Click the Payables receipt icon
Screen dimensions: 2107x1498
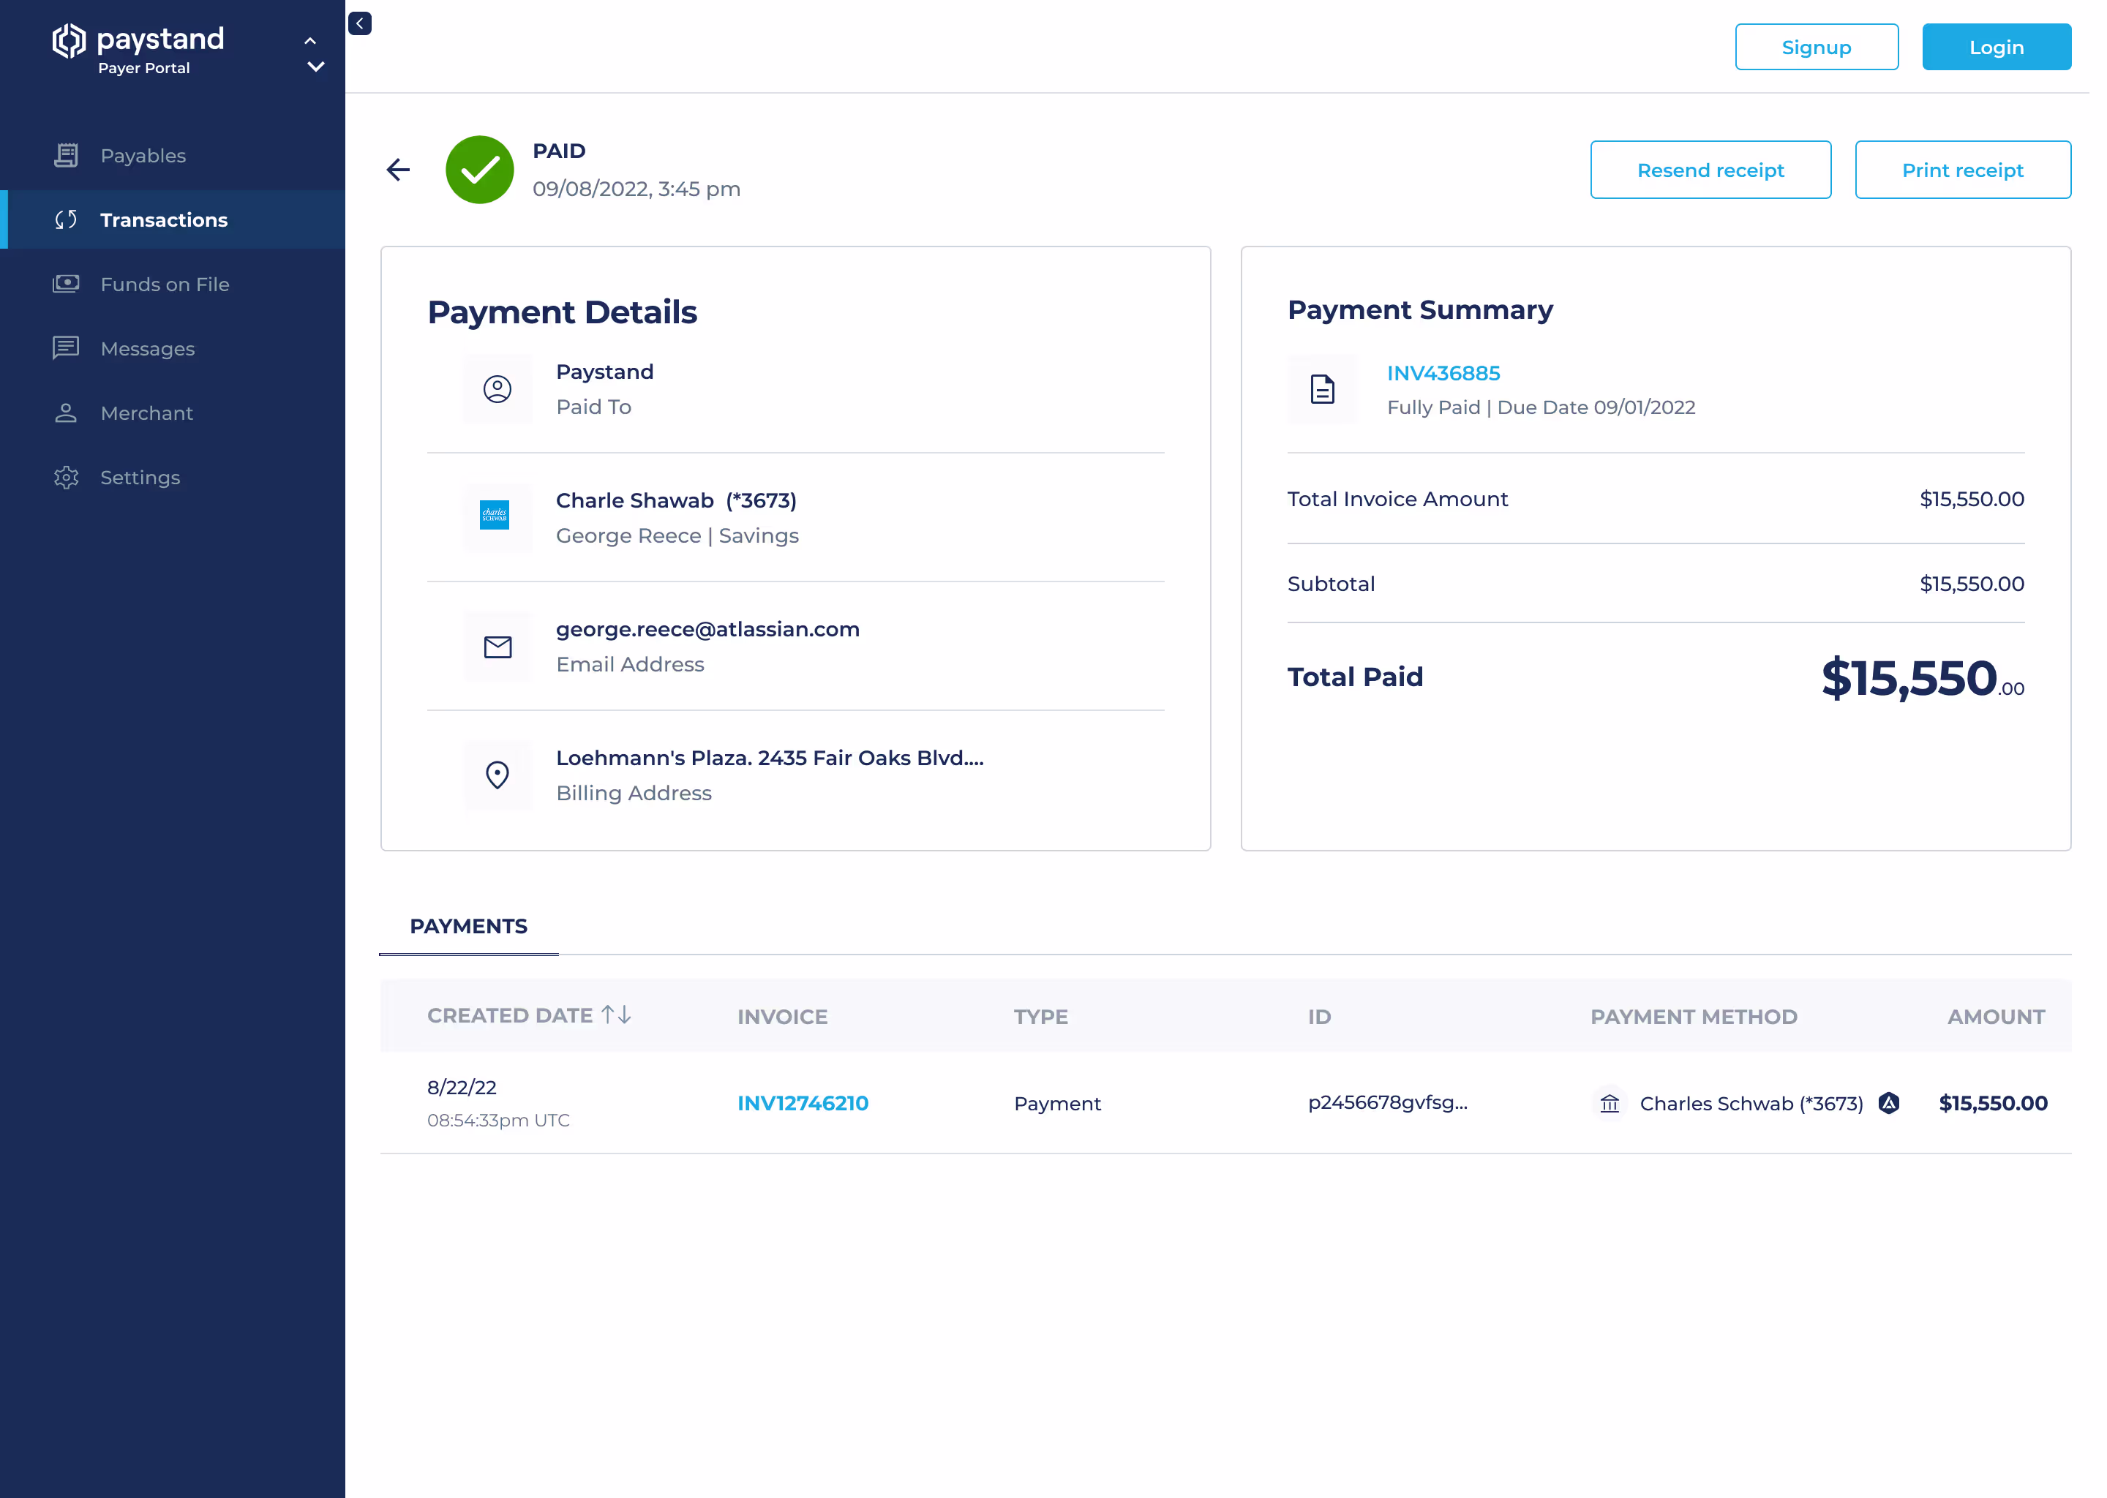pyautogui.click(x=66, y=155)
